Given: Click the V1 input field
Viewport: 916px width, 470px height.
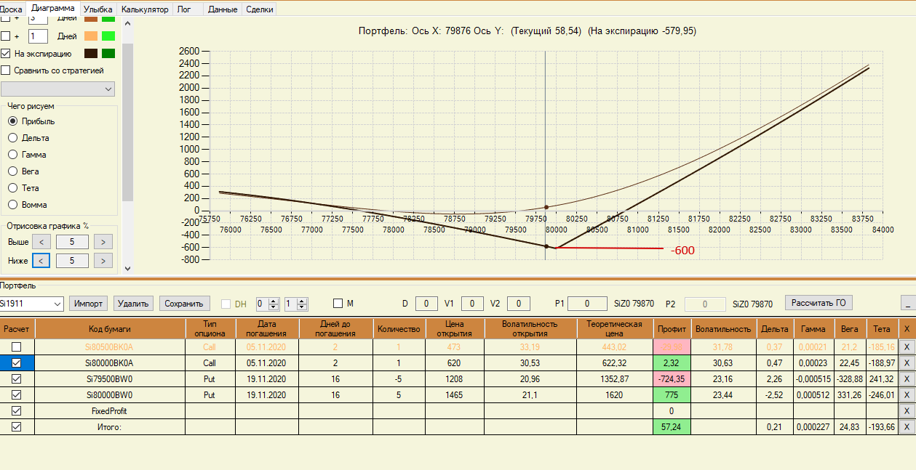Looking at the screenshot, I should pos(472,304).
